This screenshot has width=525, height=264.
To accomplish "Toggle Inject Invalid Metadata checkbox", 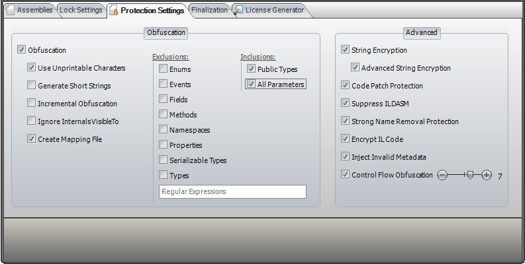I will [345, 157].
